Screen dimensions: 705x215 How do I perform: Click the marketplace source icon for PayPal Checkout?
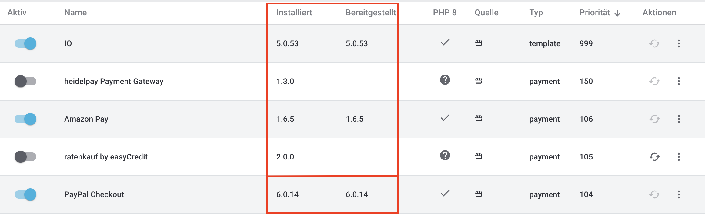[479, 194]
